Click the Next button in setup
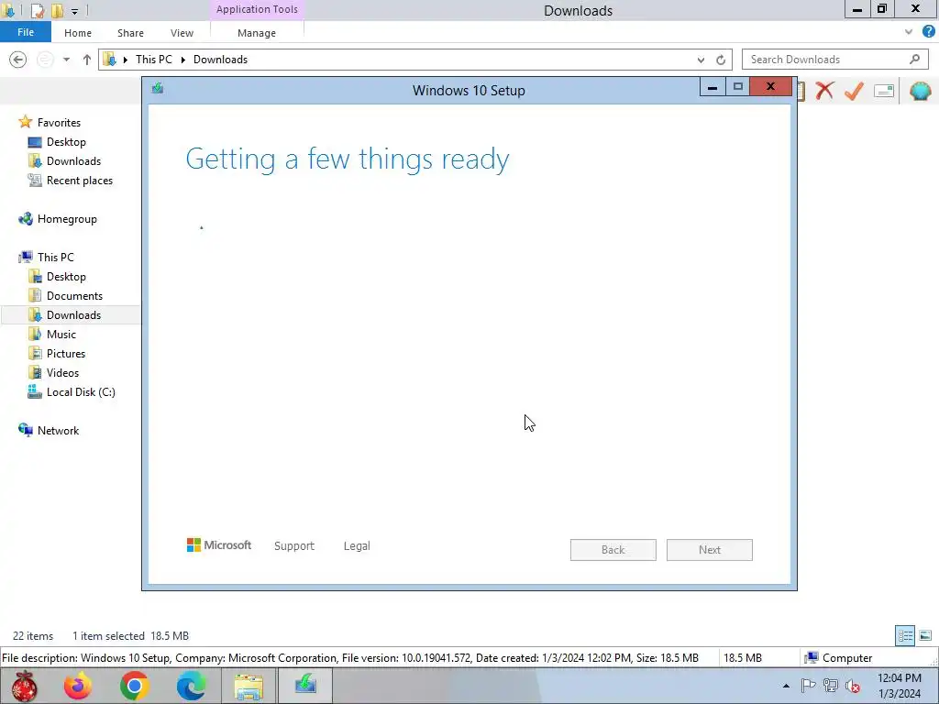 click(x=709, y=550)
